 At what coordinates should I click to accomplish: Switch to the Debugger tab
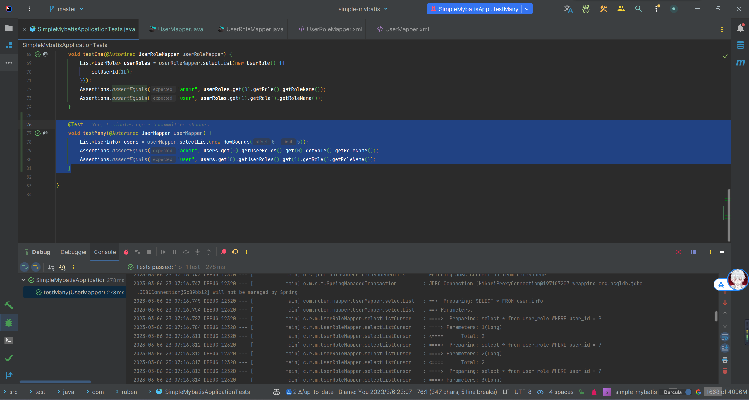73,252
